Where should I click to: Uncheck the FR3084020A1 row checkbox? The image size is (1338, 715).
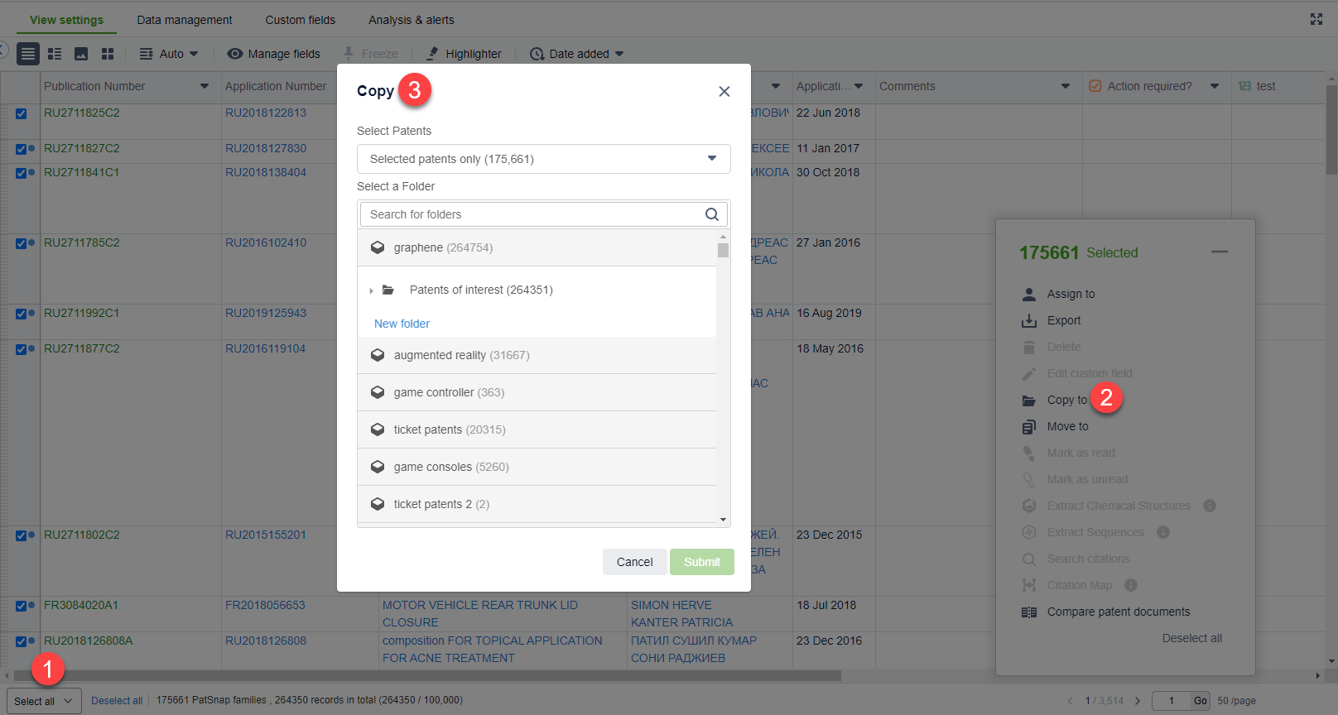pos(22,606)
